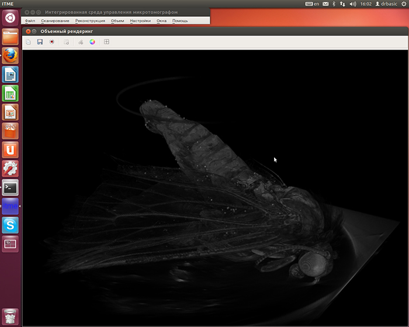Select the itme application launcher icon
The width and height of the screenshot is (409, 327).
(11, 206)
